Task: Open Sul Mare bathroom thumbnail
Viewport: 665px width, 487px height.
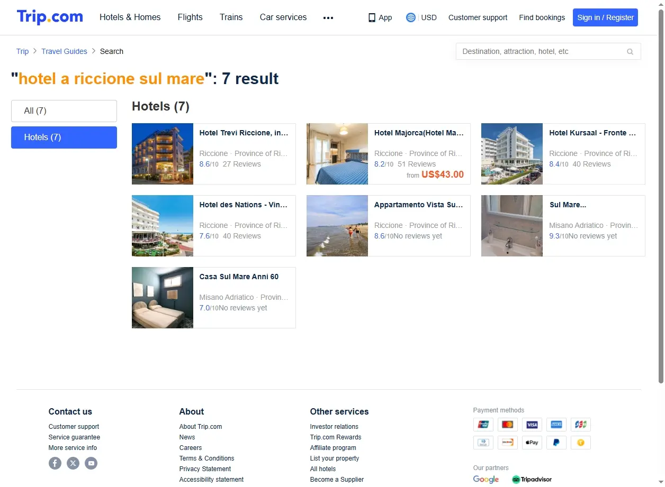Action: pos(512,226)
